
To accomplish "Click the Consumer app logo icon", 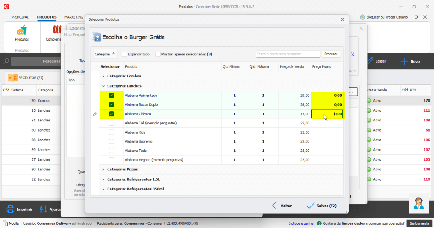I will pyautogui.click(x=6, y=7).
